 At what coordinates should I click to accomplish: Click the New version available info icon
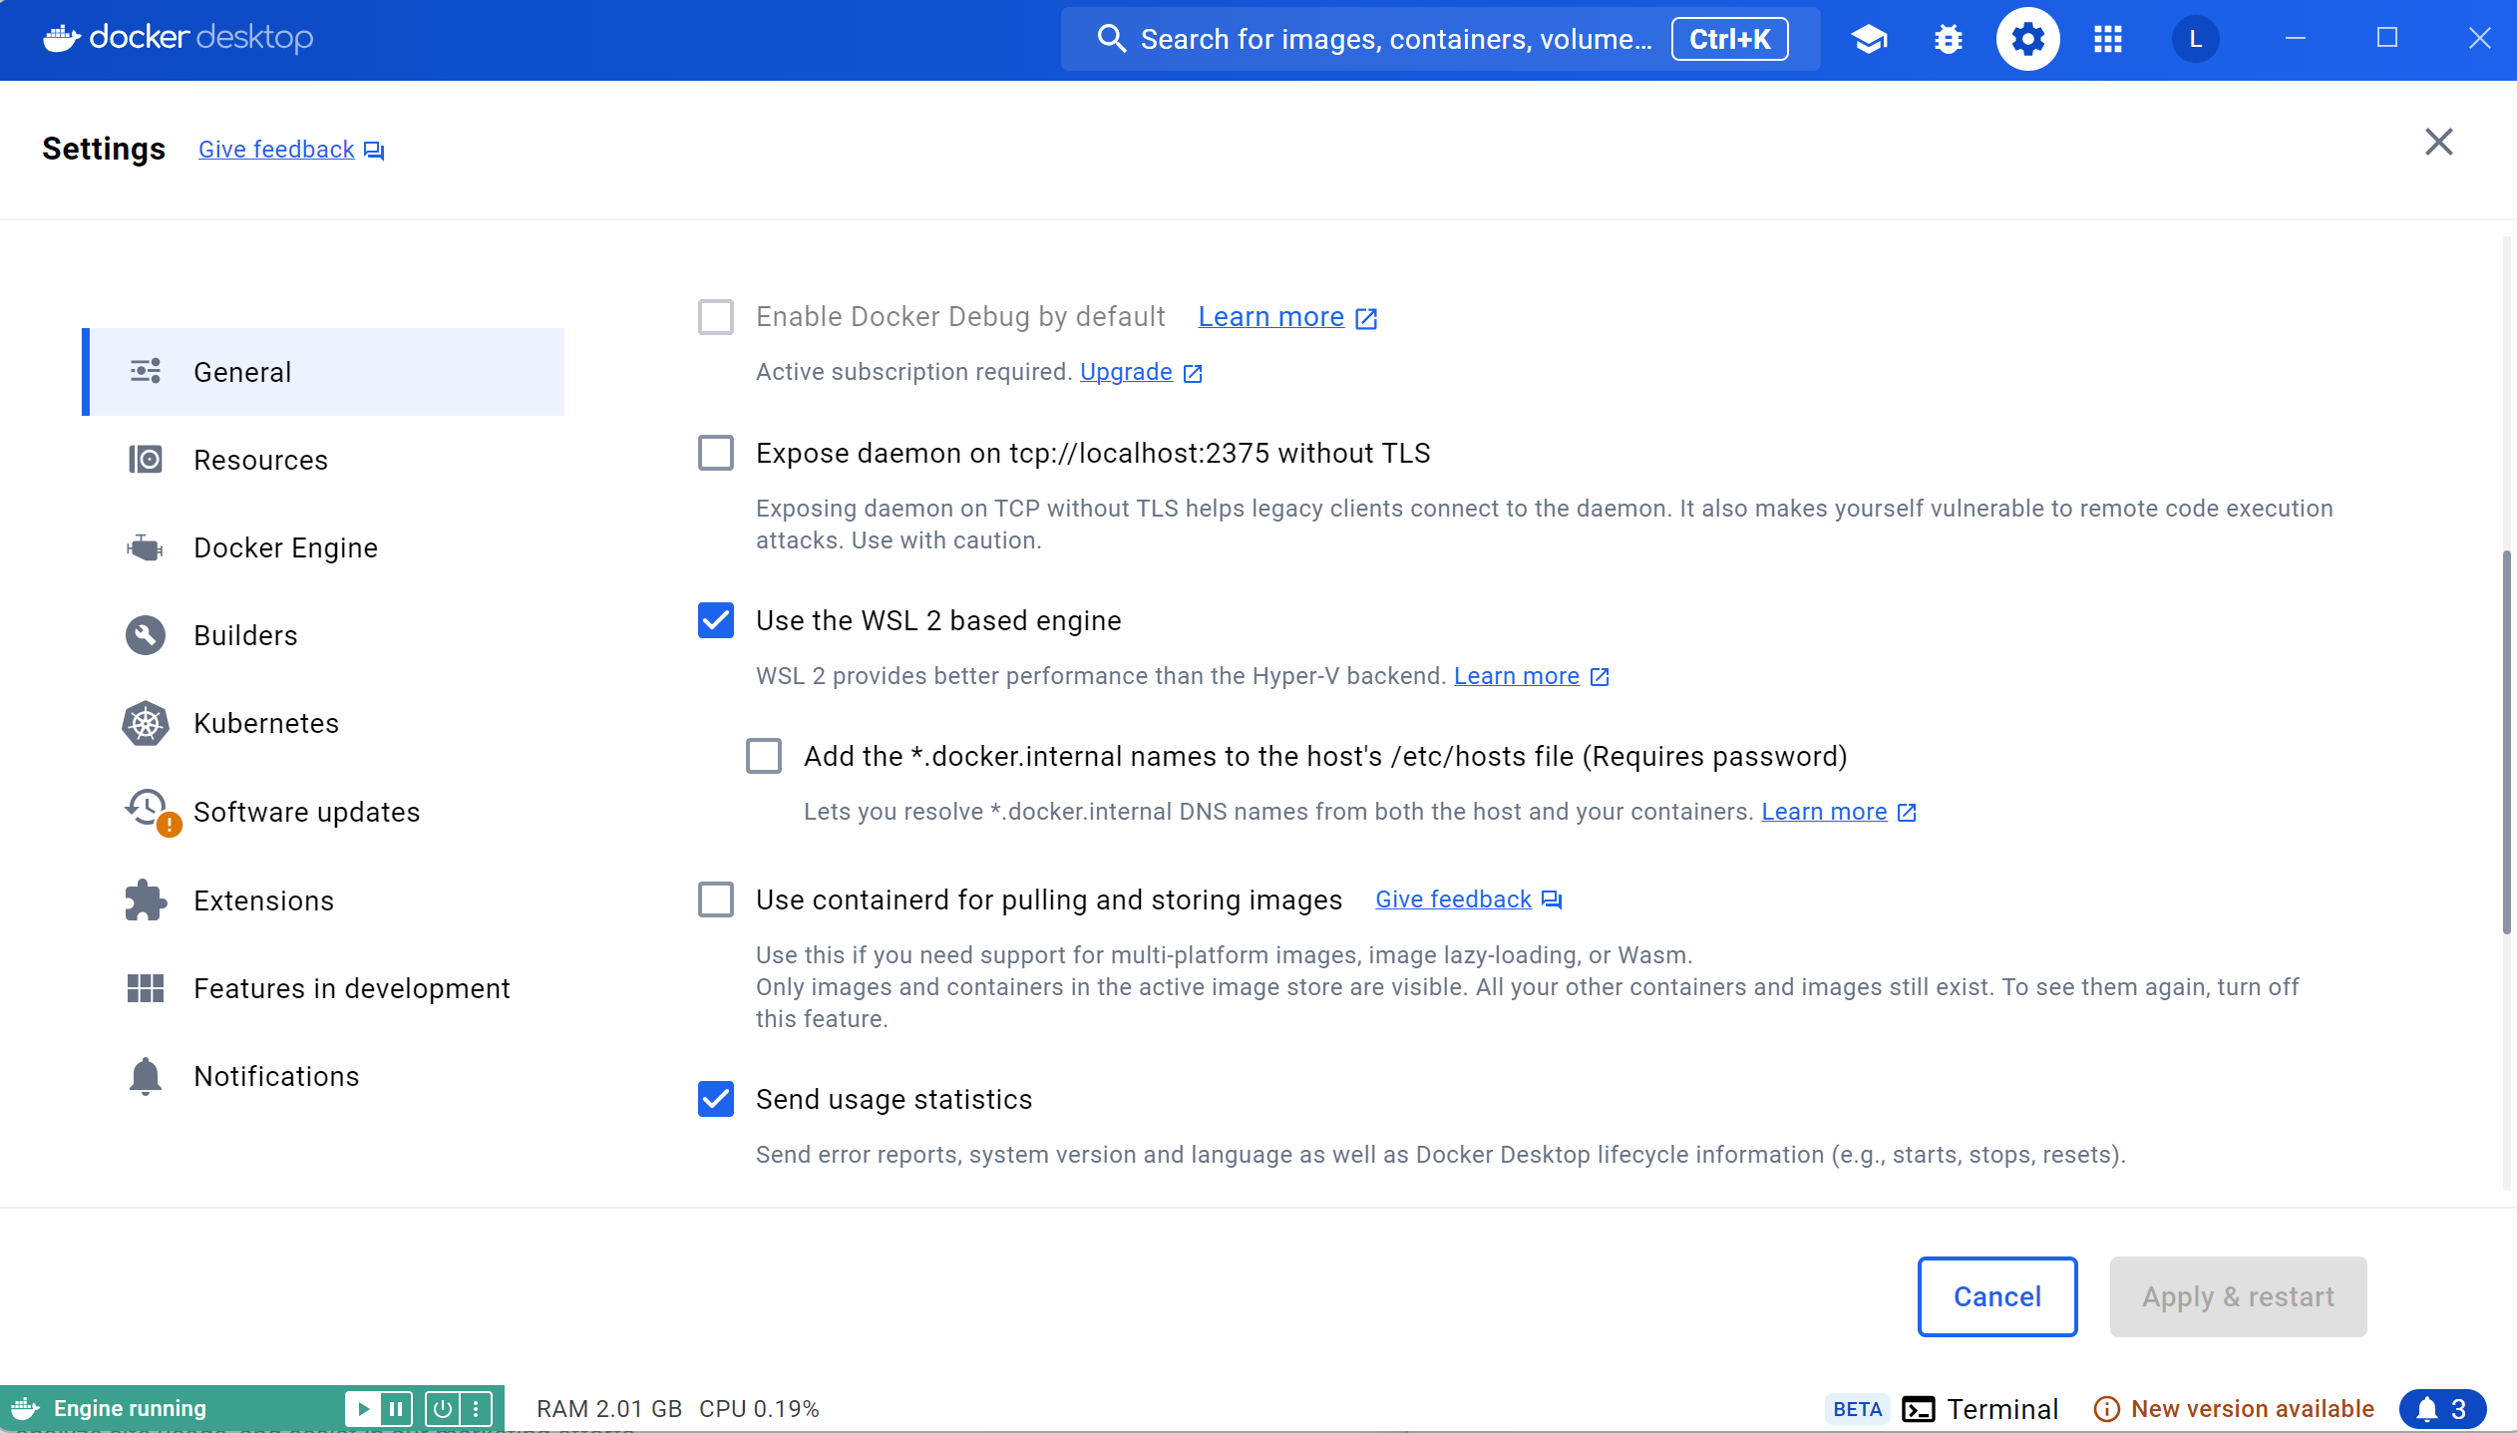(x=2107, y=1409)
